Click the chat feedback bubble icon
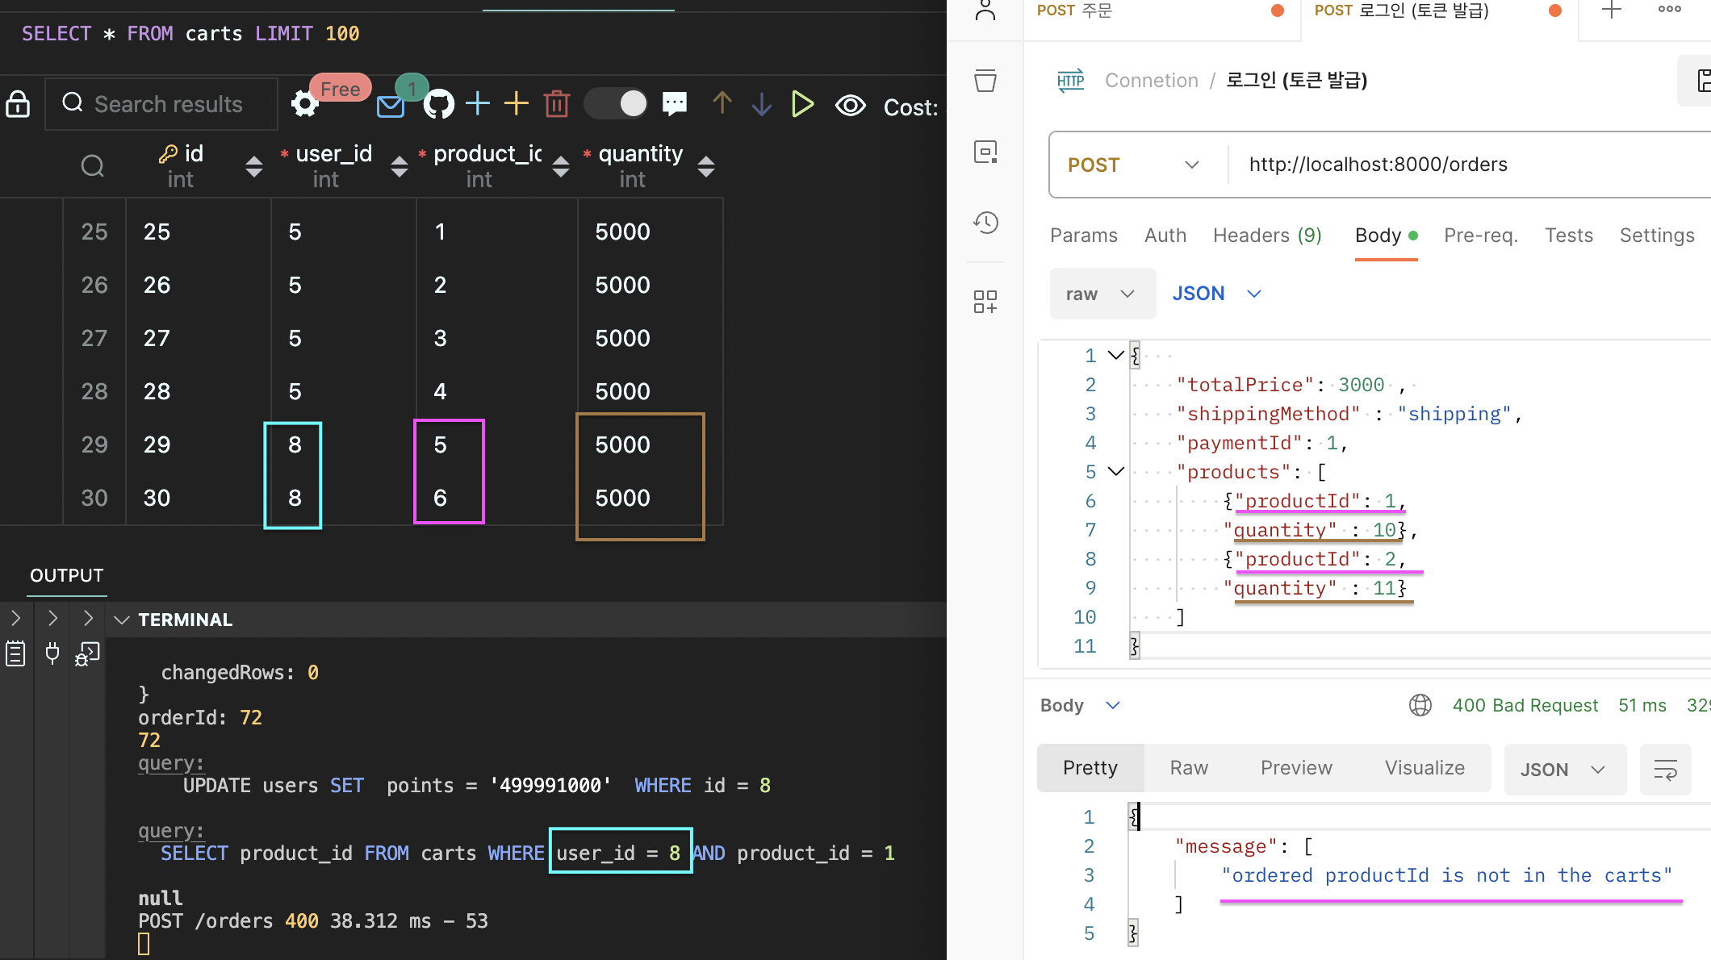Image resolution: width=1711 pixels, height=960 pixels. click(675, 103)
